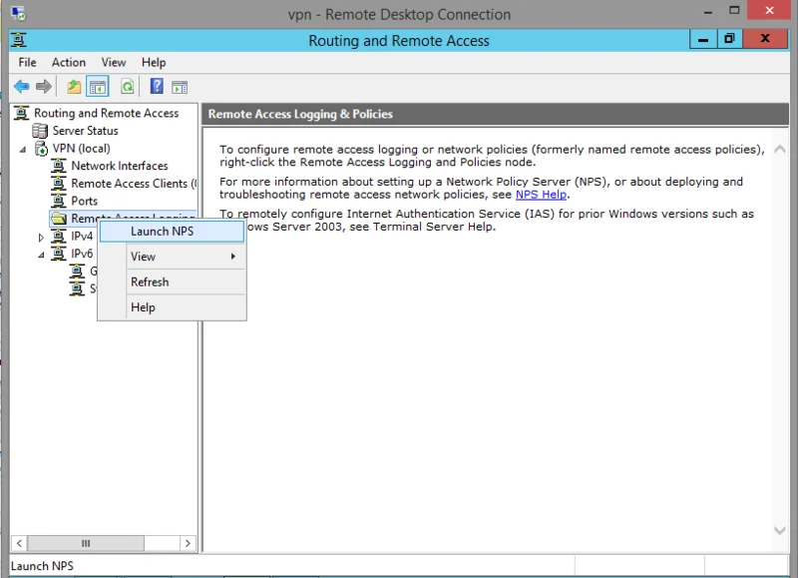Click right arrow of tree horizontal scrollbar
The image size is (798, 578).
click(x=188, y=543)
